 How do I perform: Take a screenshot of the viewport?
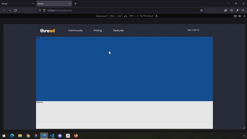(235, 16)
